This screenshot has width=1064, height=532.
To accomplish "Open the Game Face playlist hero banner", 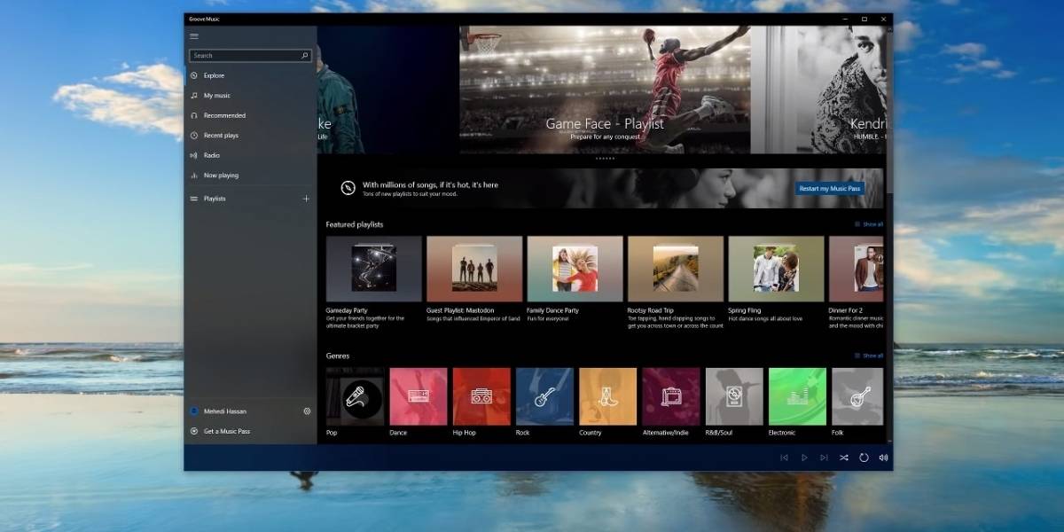I will point(605,90).
